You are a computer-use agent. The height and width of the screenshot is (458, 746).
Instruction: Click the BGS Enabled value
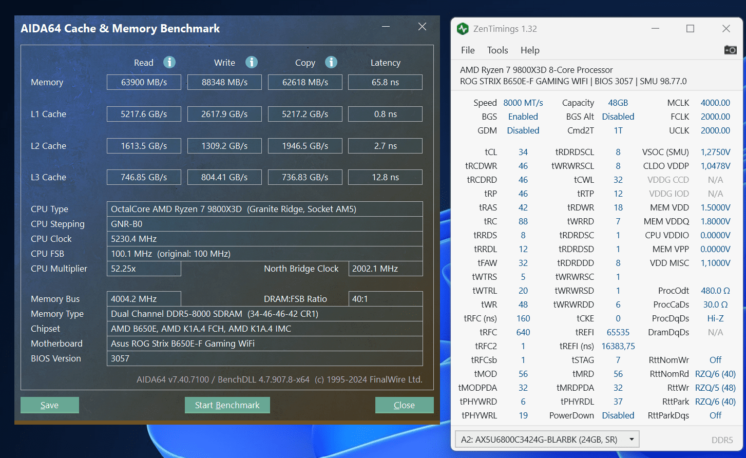[x=523, y=117]
